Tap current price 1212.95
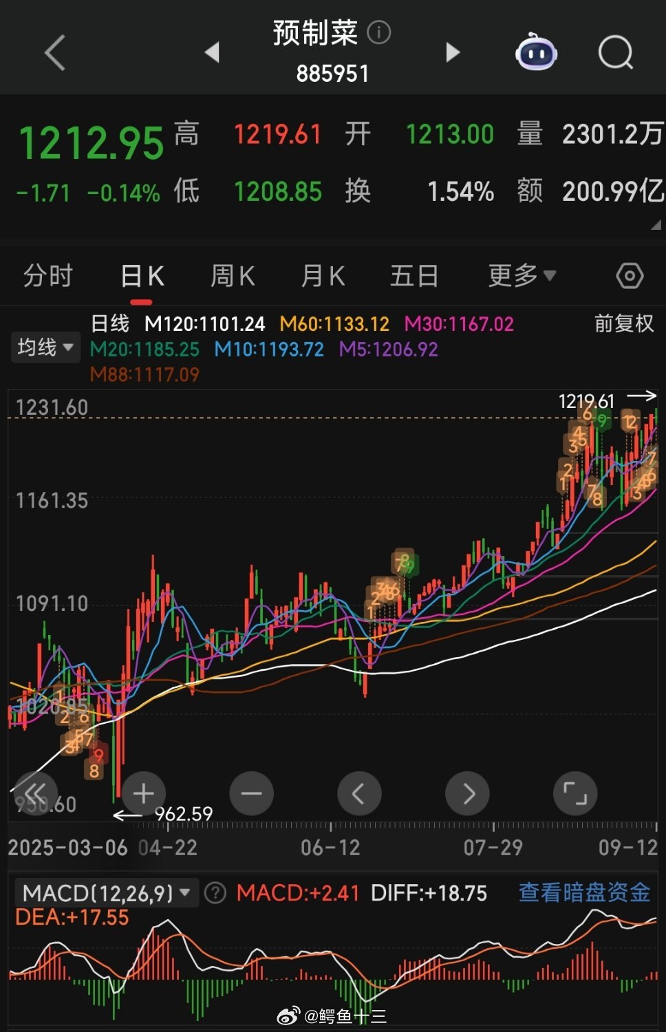This screenshot has height=1032, width=666. [x=92, y=143]
